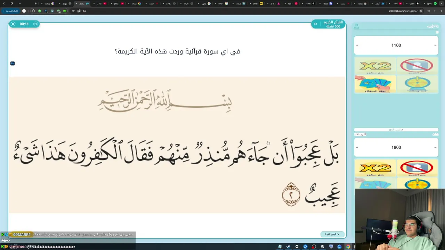Click the mkhmkh.com/start-game address bar
The width and height of the screenshot is (445, 250).
point(403,11)
